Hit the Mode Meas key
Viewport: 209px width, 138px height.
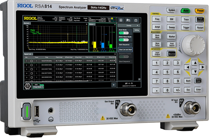click(x=157, y=36)
